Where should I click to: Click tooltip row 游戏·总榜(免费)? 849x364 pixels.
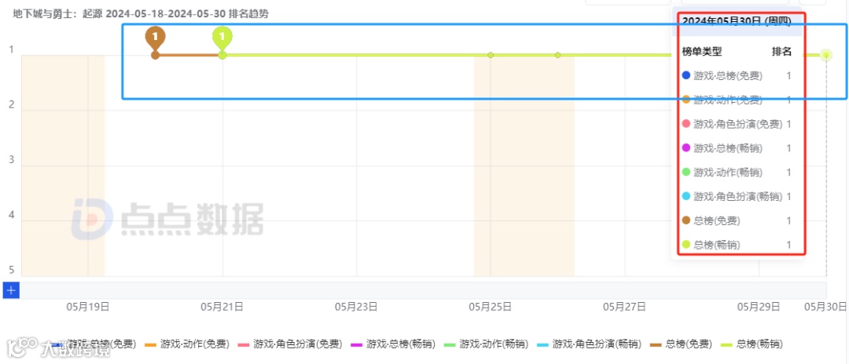coord(737,76)
